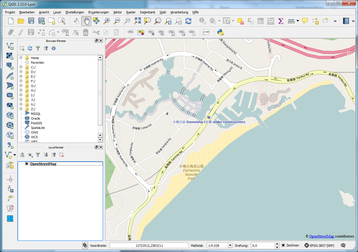Zoom to native 1:1 resolution

[127, 21]
